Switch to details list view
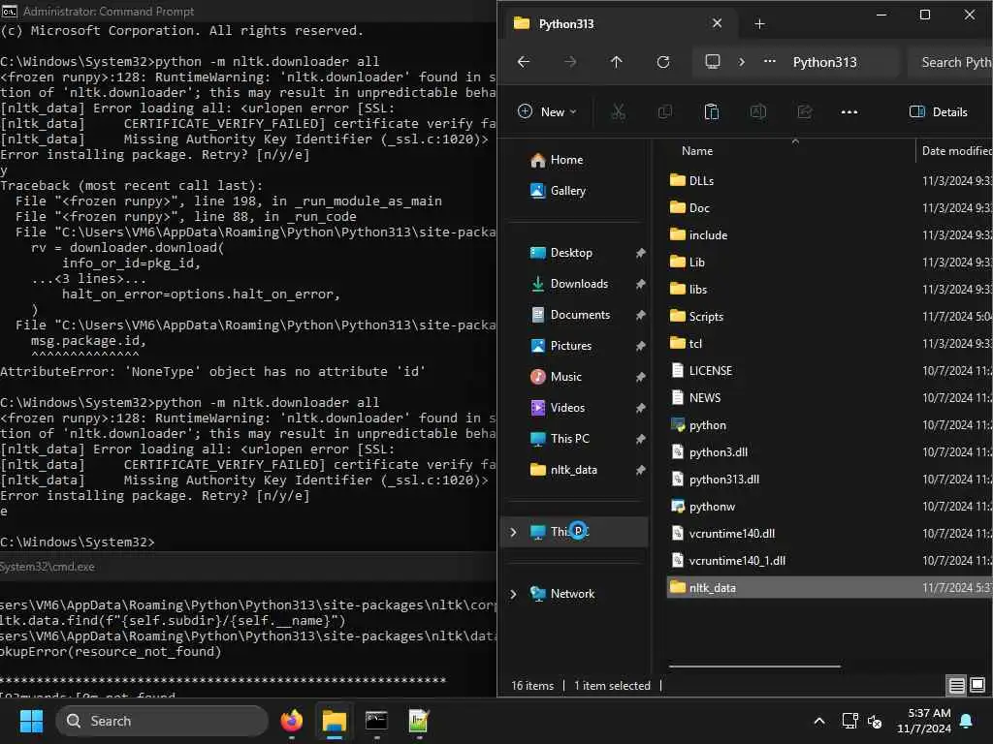Viewport: 993px width, 744px height. 957,685
